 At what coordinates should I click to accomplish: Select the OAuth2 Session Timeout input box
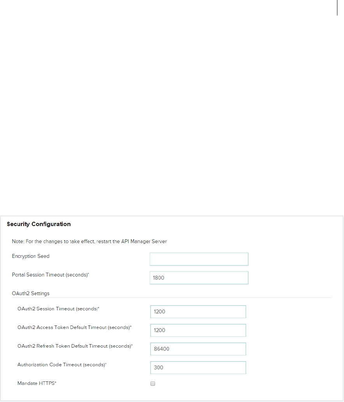(198, 312)
